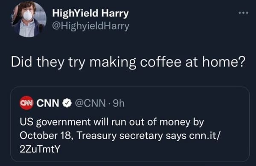This screenshot has height=166, width=256.
Task: Click the word 'home?' in main tweet
Action: 224,62
